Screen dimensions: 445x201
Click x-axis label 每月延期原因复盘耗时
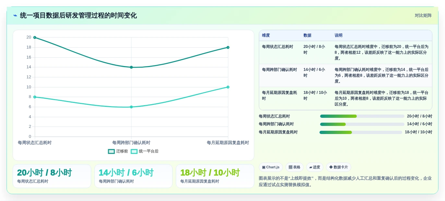tap(228, 143)
